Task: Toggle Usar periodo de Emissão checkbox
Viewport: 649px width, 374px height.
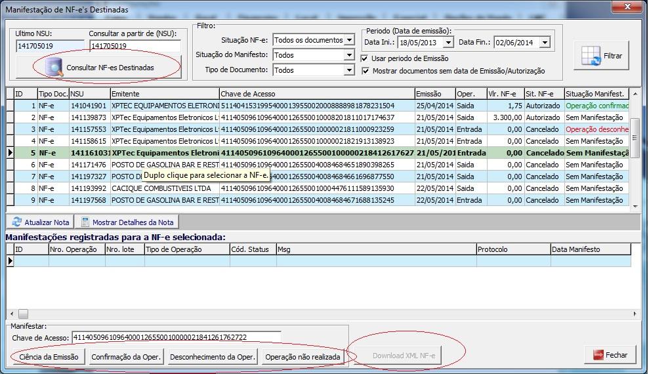Action: click(x=365, y=58)
